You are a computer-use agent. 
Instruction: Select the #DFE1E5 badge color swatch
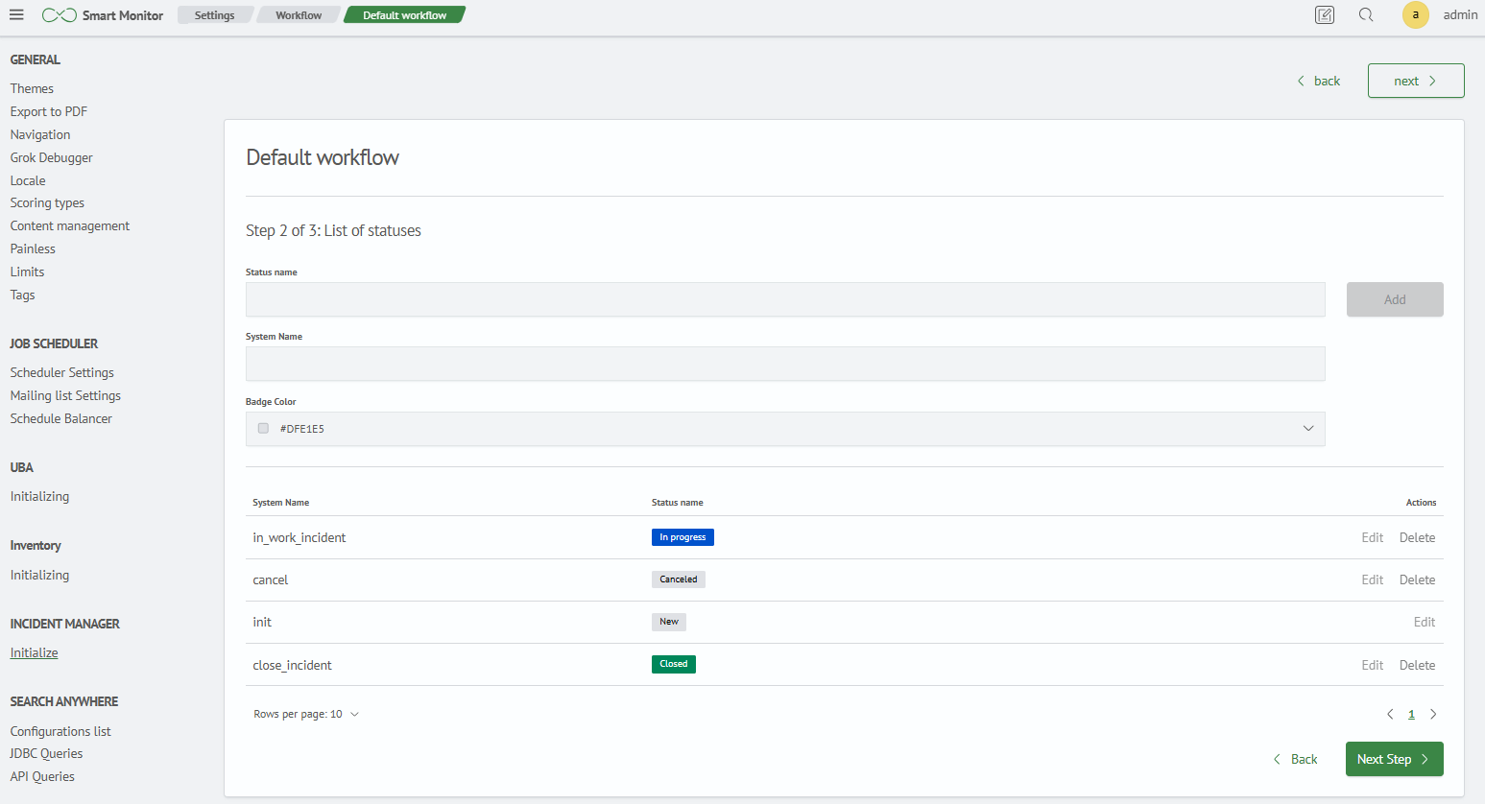coord(263,429)
